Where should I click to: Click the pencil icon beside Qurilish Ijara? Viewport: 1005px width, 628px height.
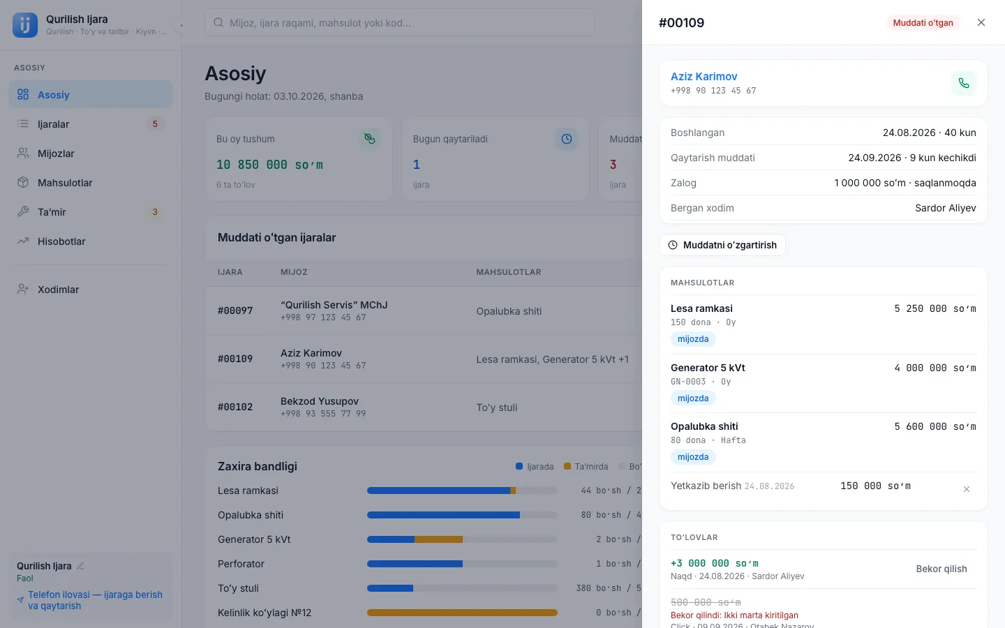pos(80,566)
